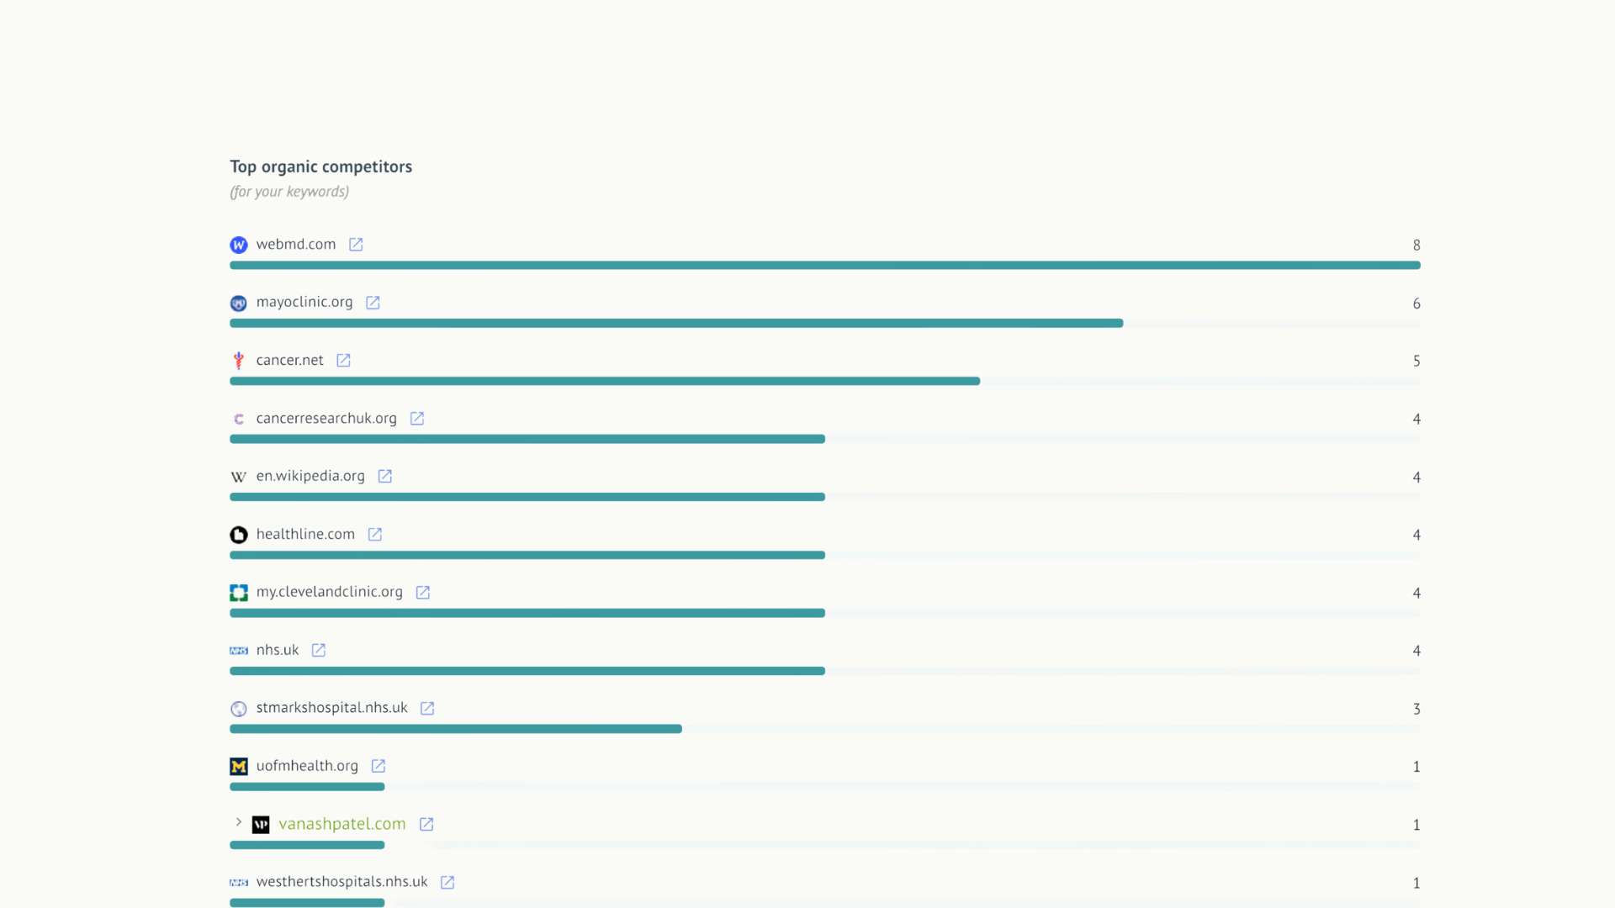
Task: Open mayoclinic.org external link icon
Action: [x=373, y=303]
